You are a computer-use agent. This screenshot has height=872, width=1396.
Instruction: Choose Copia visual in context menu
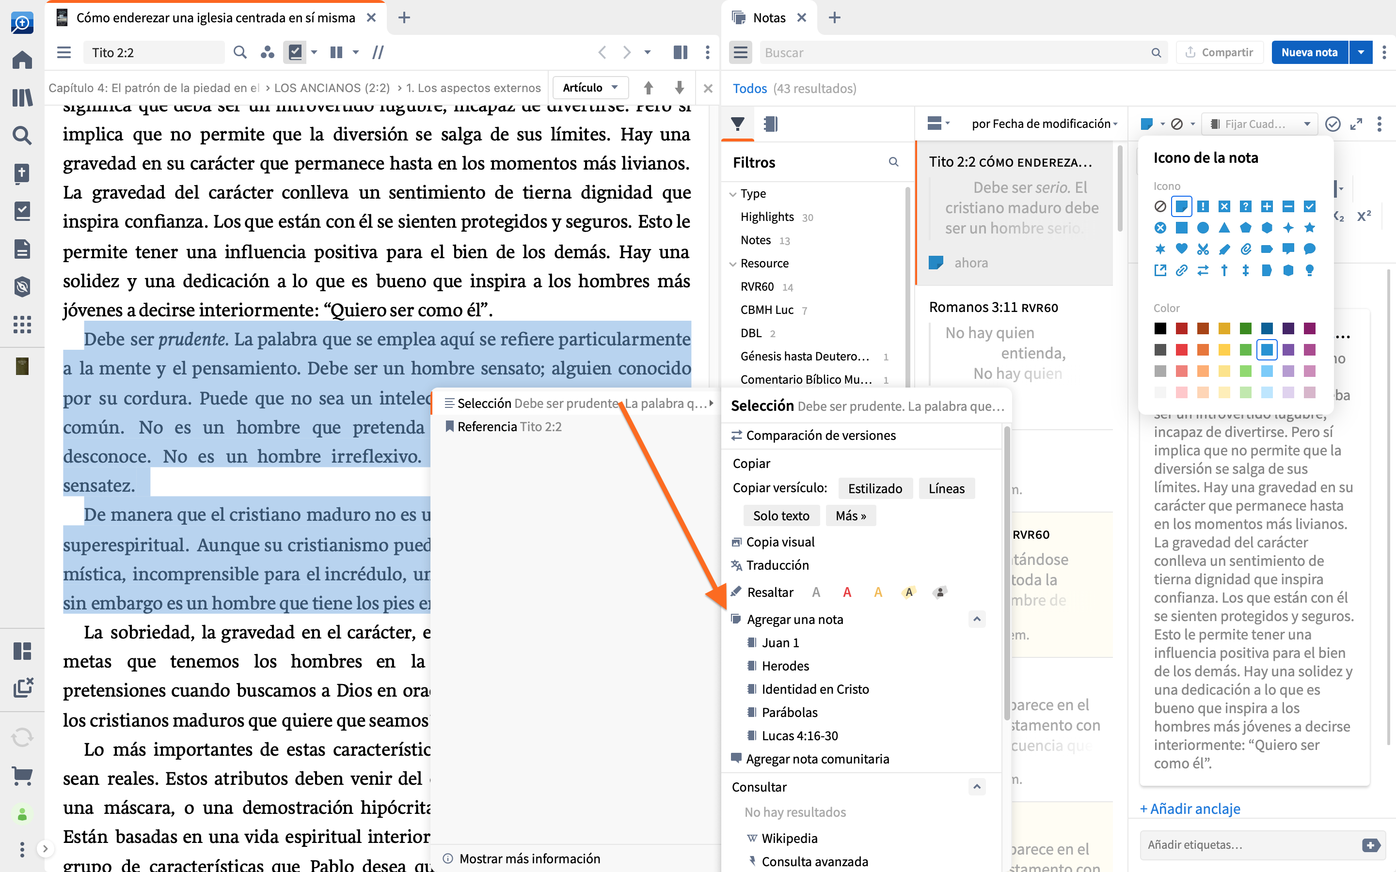780,542
